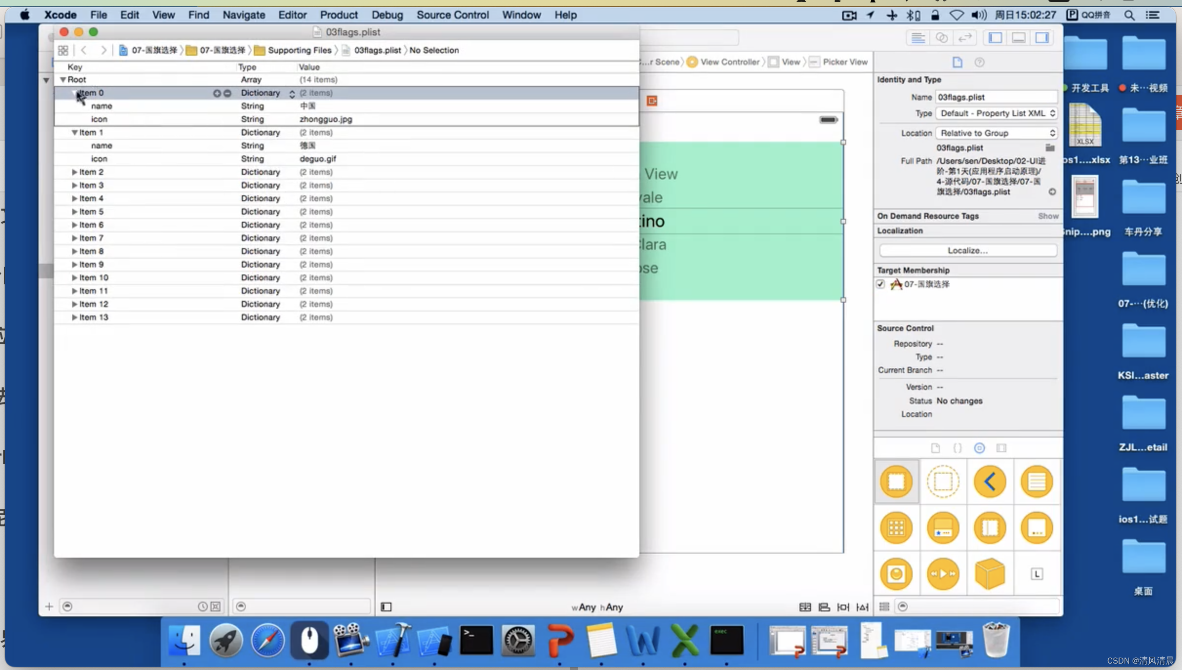
Task: Collapse Root array disclosure triangle
Action: (63, 79)
